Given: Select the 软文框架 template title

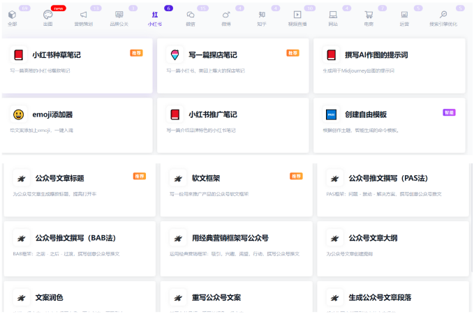Looking at the screenshot, I should pyautogui.click(x=206, y=179).
